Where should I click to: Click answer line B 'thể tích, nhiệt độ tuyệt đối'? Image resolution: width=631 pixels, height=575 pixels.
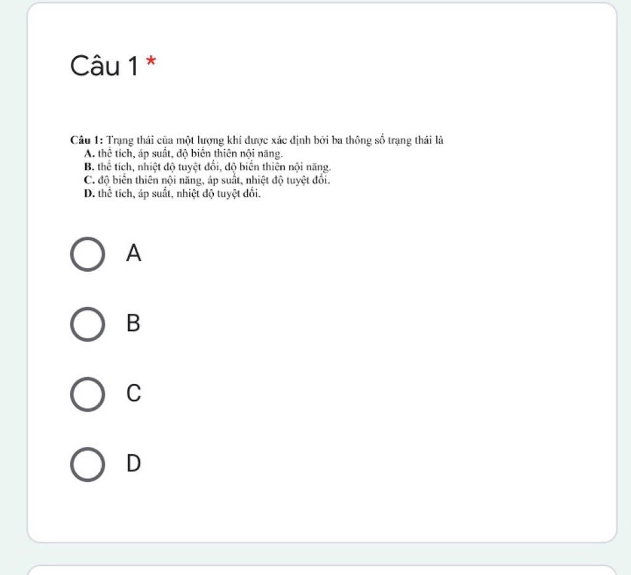coord(207,166)
